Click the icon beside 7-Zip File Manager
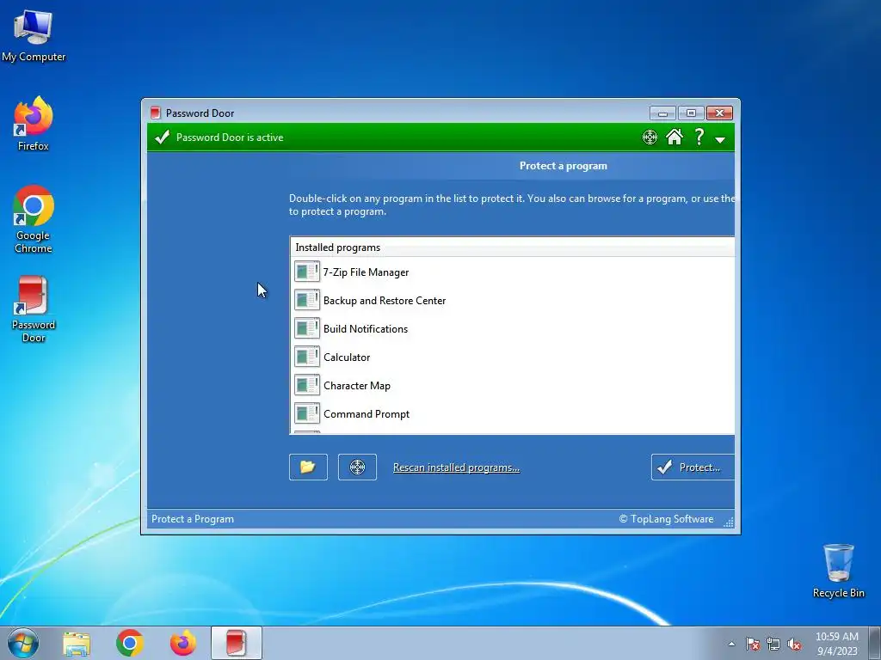 pyautogui.click(x=307, y=272)
